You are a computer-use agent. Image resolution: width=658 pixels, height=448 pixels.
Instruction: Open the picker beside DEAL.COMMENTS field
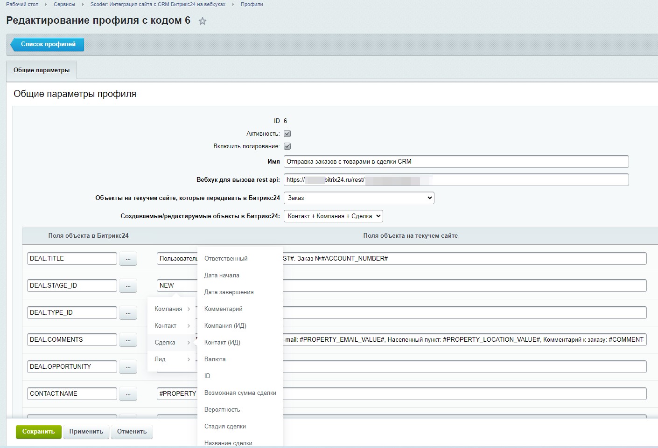click(128, 340)
